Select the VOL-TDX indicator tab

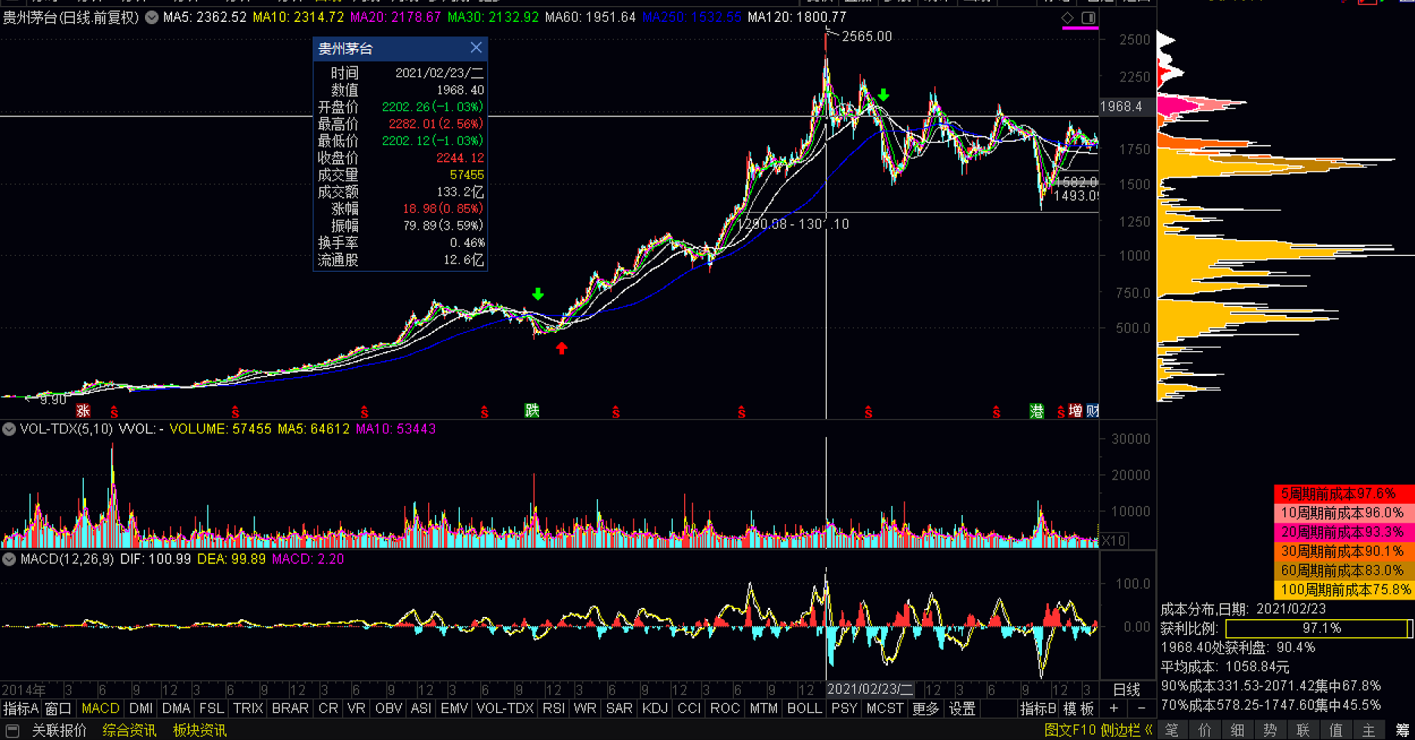[505, 709]
